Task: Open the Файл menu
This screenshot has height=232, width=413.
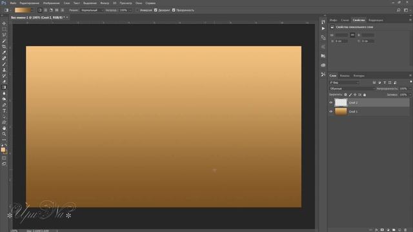Action: point(13,3)
